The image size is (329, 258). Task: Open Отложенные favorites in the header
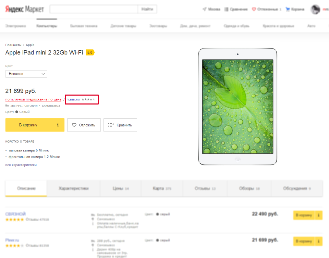click(x=267, y=9)
